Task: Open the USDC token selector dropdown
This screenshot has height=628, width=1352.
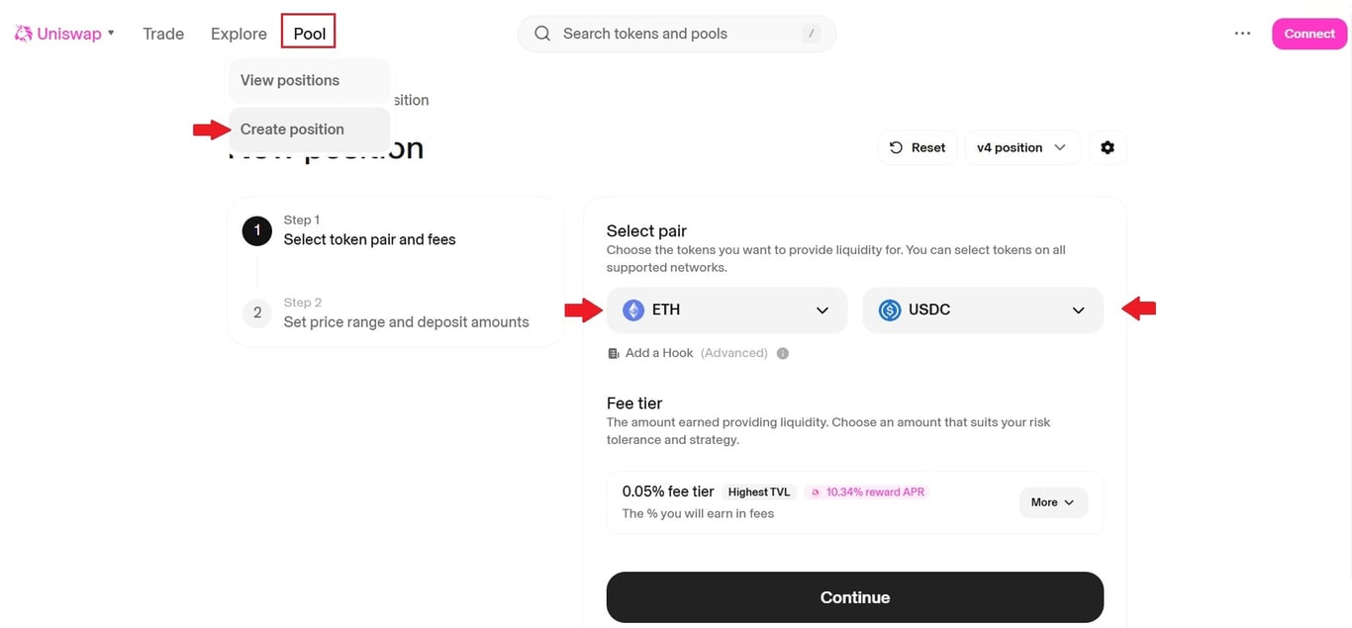Action: pos(1079,310)
